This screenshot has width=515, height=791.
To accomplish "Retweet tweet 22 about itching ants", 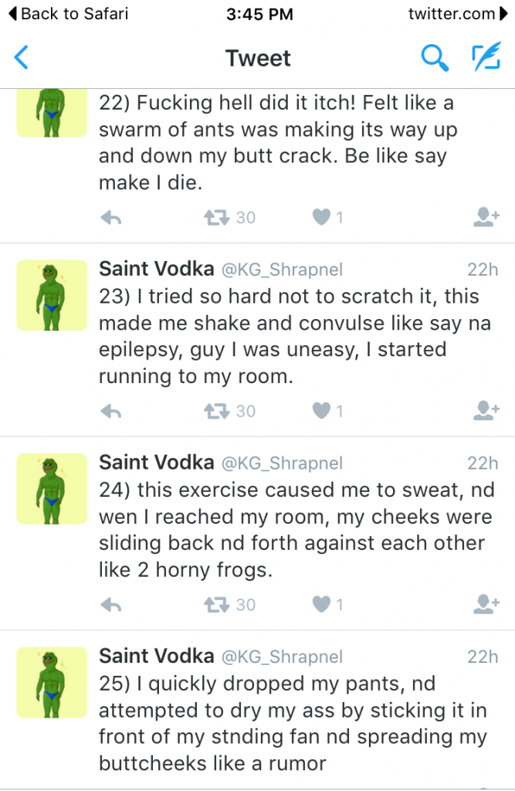I will pyautogui.click(x=218, y=218).
